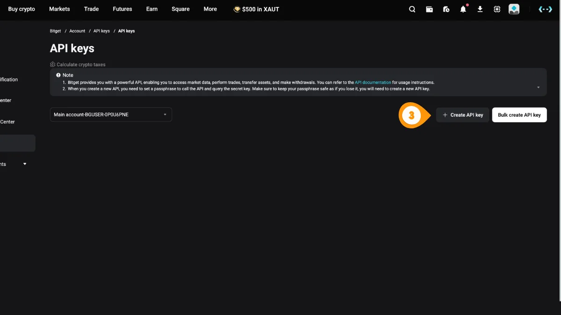Expand the sidebar section arrow
Image resolution: width=561 pixels, height=315 pixels.
click(x=25, y=164)
